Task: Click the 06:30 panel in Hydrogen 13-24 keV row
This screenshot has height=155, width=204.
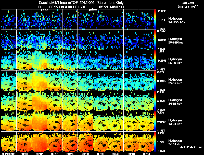Action: (85, 121)
